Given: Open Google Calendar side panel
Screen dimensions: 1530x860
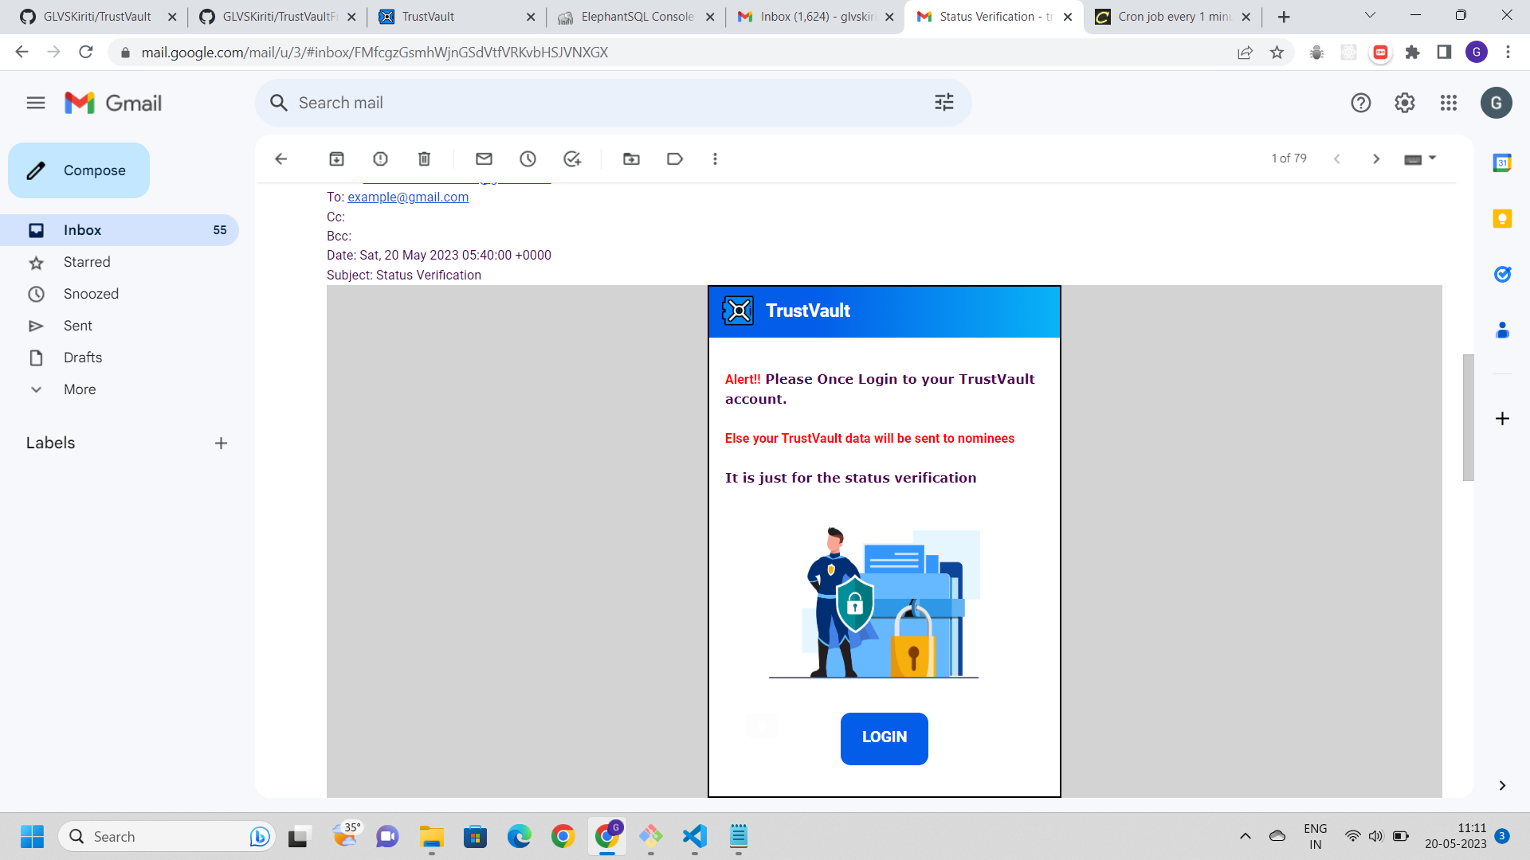Looking at the screenshot, I should 1502,162.
